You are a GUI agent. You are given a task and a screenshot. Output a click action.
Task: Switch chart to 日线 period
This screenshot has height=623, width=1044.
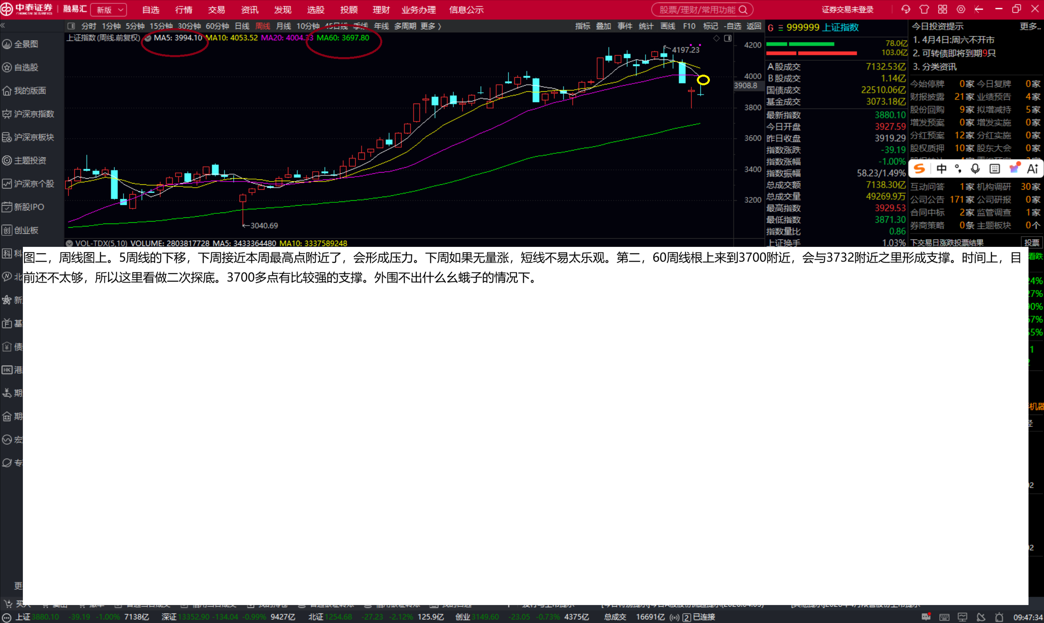click(x=242, y=26)
